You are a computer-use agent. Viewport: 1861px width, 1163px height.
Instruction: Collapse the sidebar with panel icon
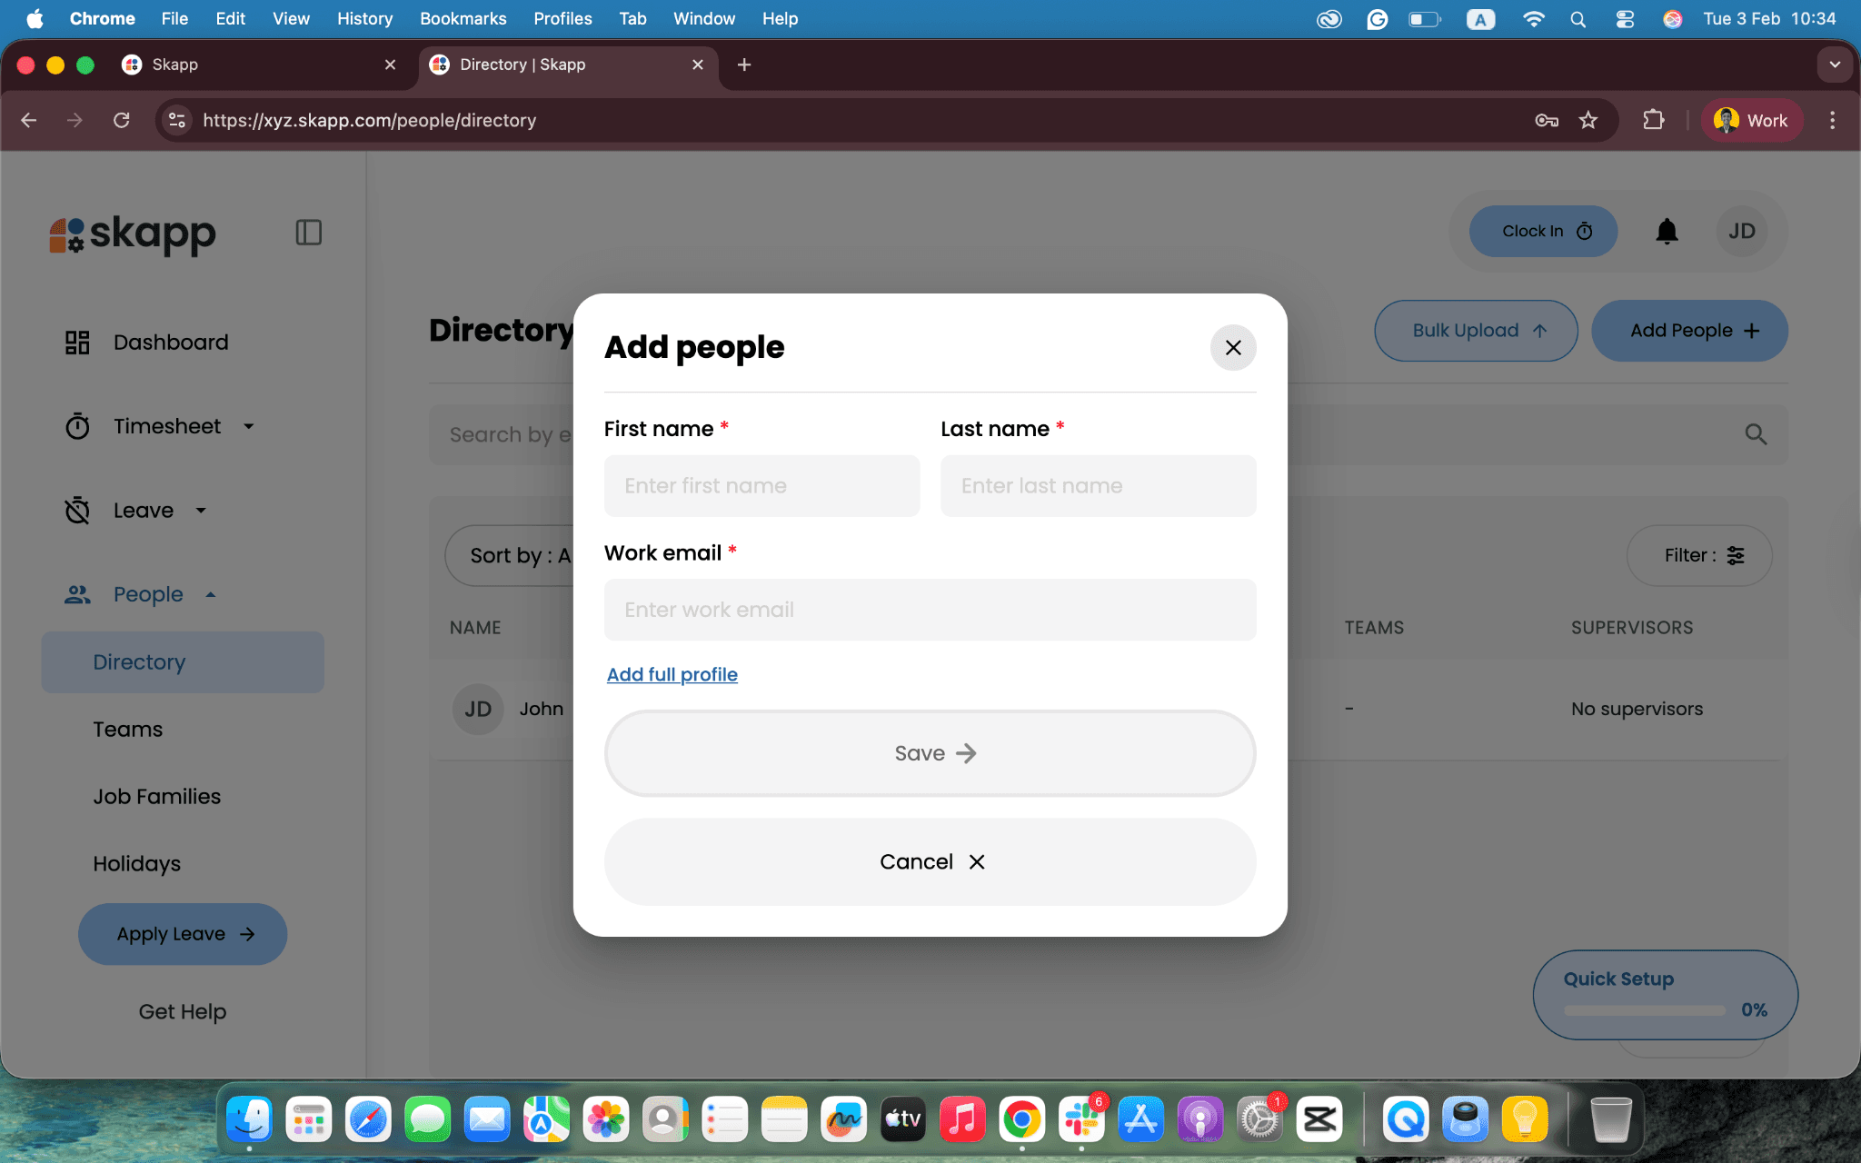tap(308, 233)
